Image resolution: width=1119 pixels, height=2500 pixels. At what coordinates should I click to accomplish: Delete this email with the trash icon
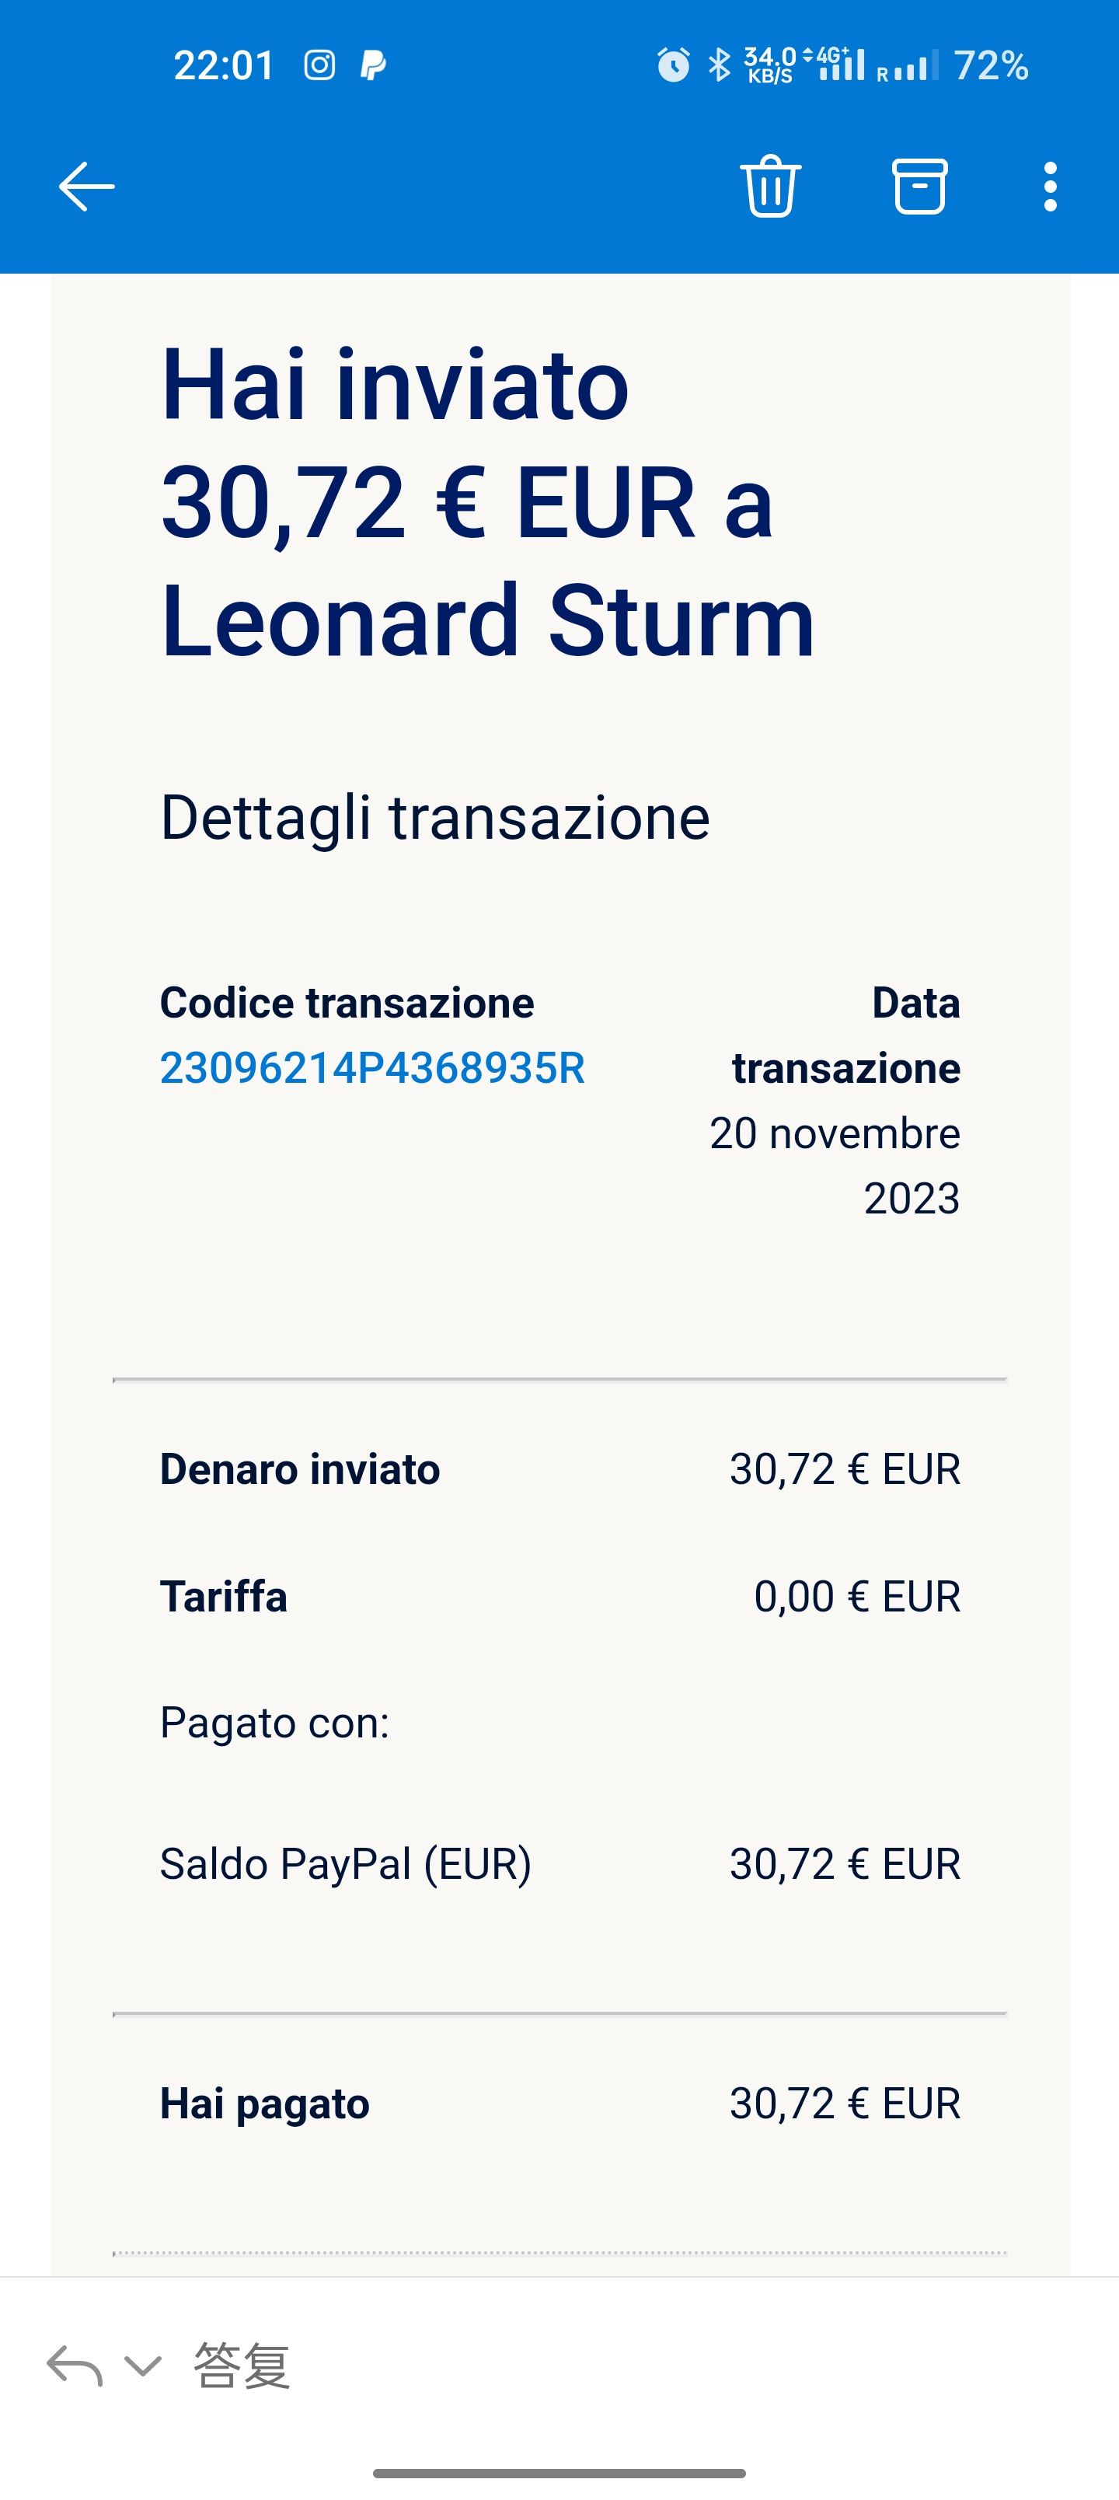(x=771, y=185)
